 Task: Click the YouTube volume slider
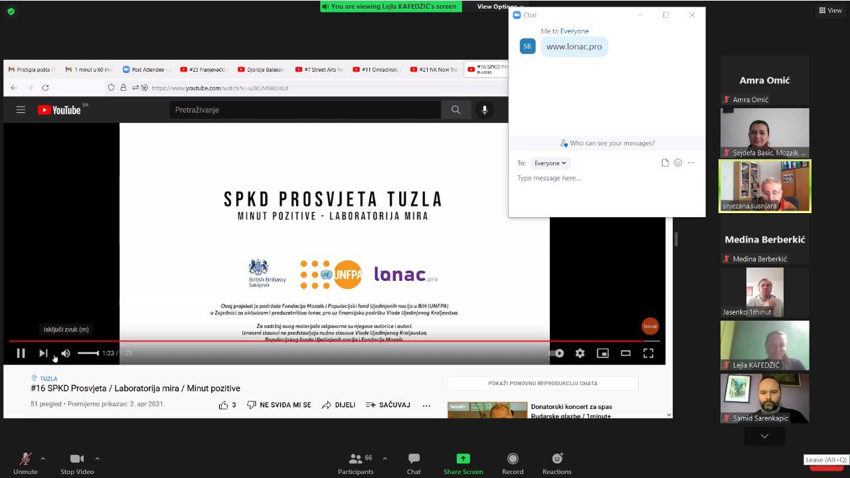coord(88,353)
